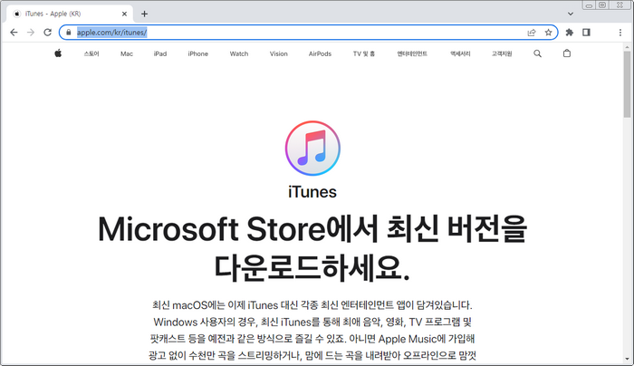Open the Vision navigation item
The height and width of the screenshot is (366, 634).
click(x=279, y=53)
